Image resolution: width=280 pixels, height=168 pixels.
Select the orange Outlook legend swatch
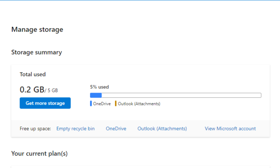116,104
